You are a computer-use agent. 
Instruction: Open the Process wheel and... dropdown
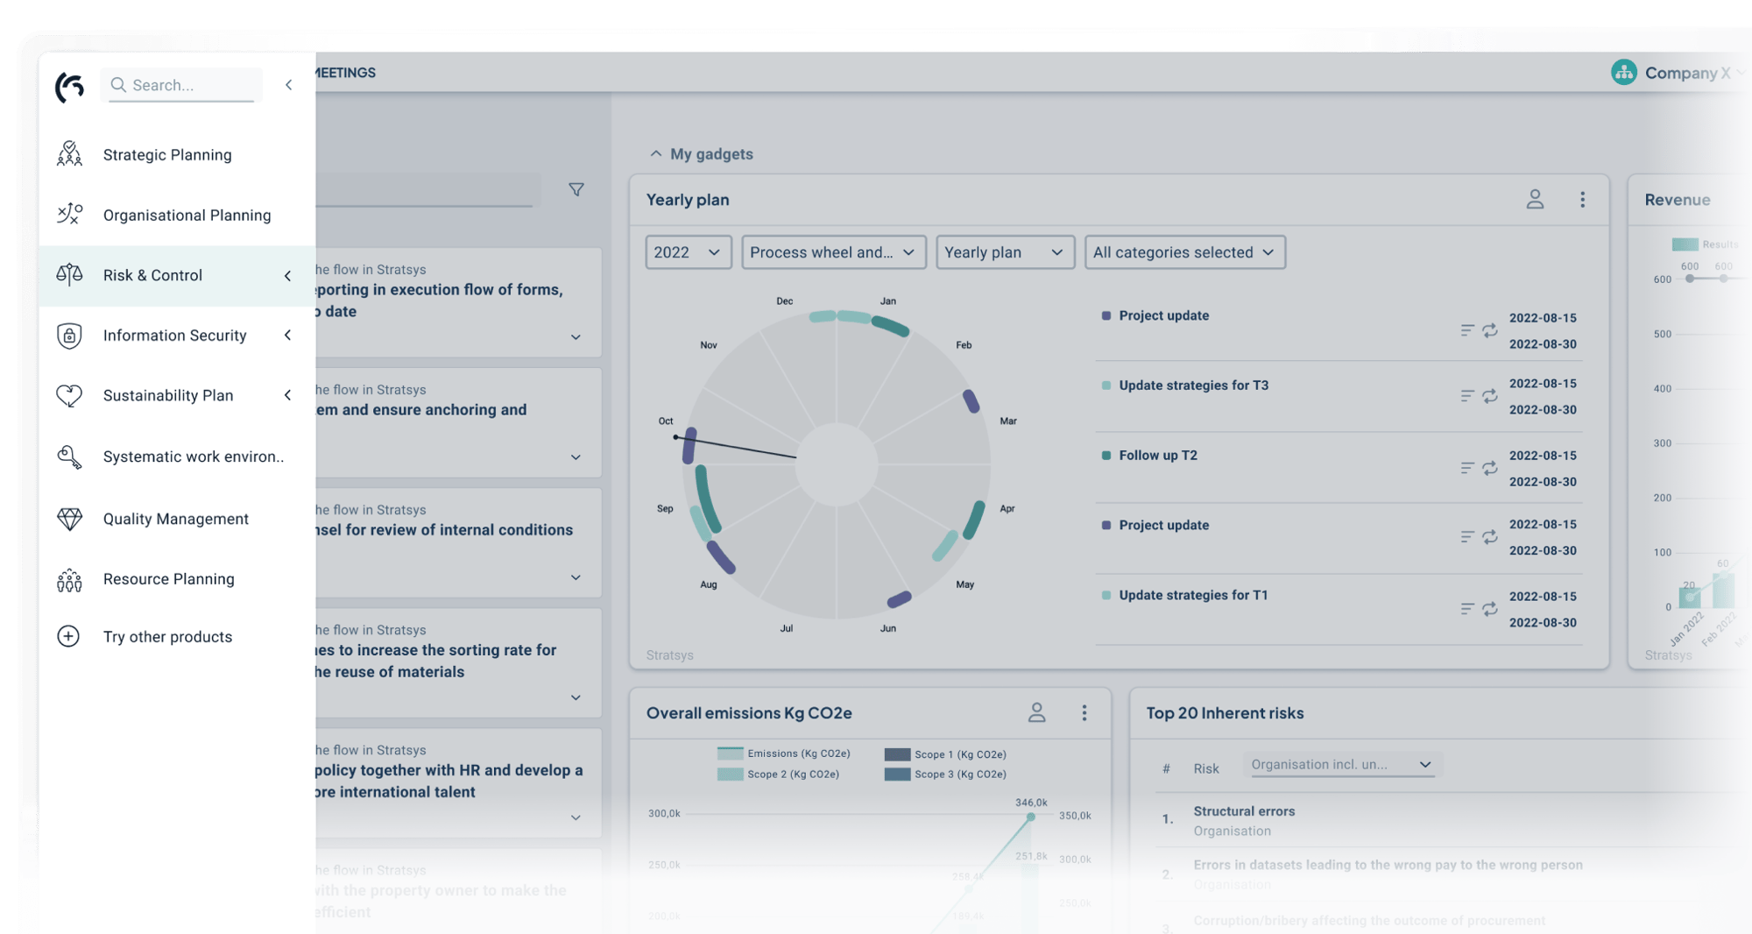pyautogui.click(x=833, y=252)
